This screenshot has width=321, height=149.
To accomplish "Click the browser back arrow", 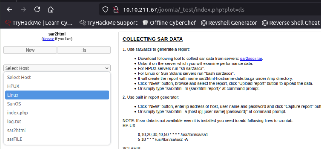I will click(x=10, y=10).
